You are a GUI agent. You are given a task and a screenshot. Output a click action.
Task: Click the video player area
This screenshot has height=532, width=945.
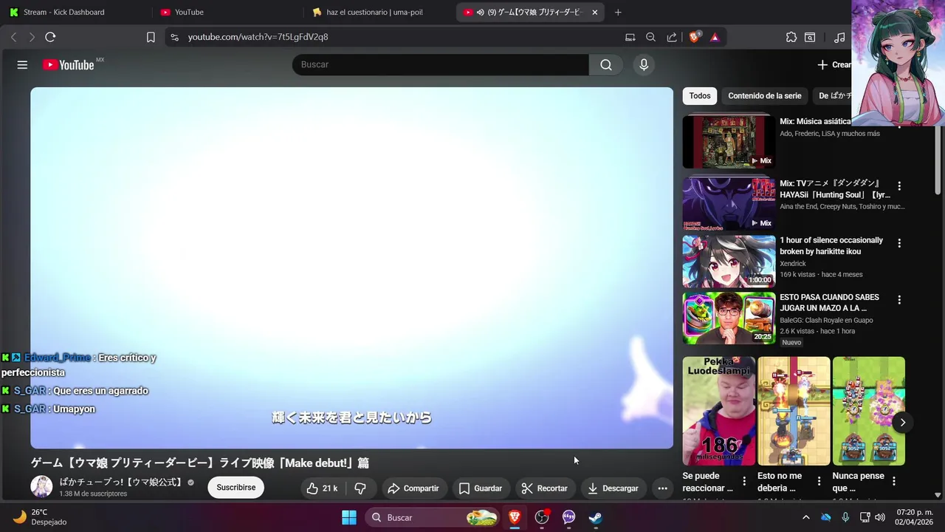click(351, 267)
